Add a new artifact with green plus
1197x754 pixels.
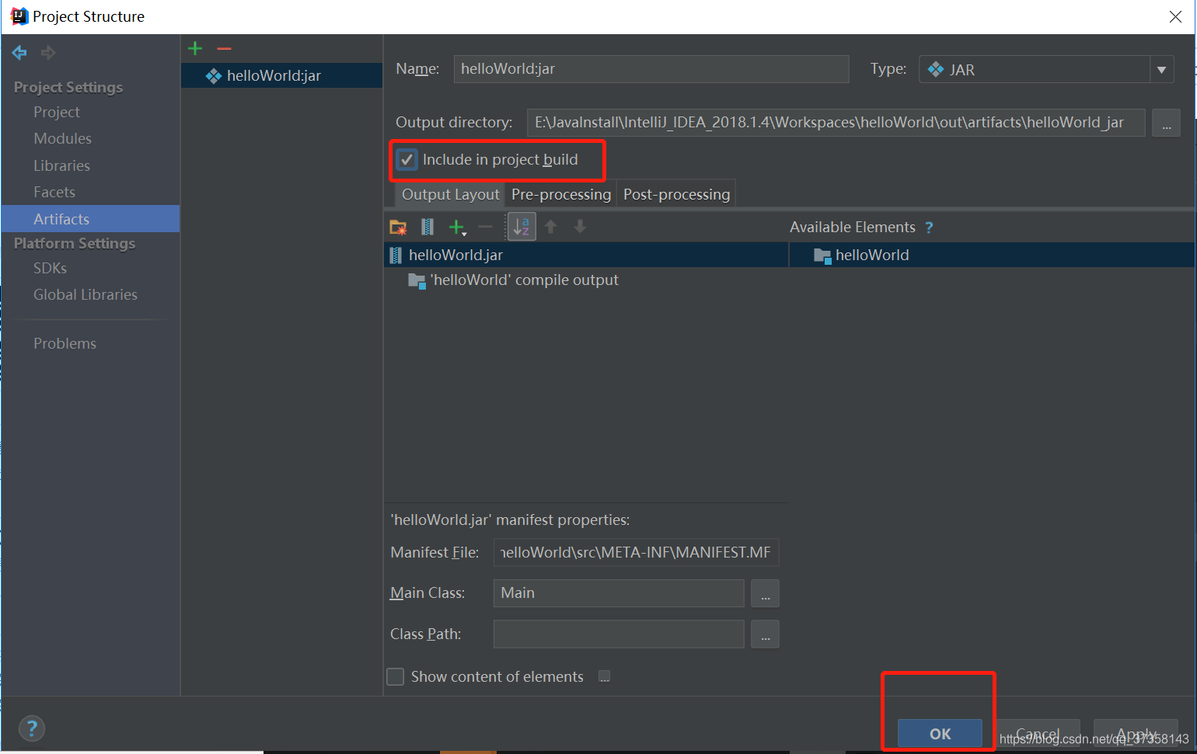click(195, 49)
